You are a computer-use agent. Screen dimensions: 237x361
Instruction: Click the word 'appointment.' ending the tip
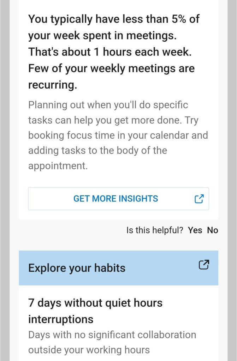(x=58, y=166)
